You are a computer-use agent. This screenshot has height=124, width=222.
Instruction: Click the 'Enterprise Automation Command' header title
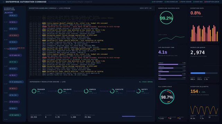(26, 2)
